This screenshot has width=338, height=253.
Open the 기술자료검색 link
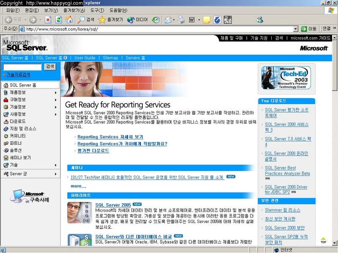coord(18,75)
